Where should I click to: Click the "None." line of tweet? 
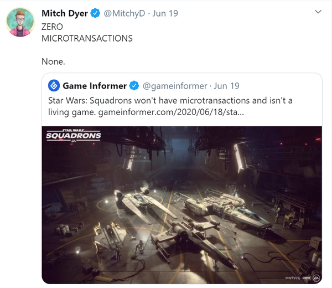click(x=53, y=61)
